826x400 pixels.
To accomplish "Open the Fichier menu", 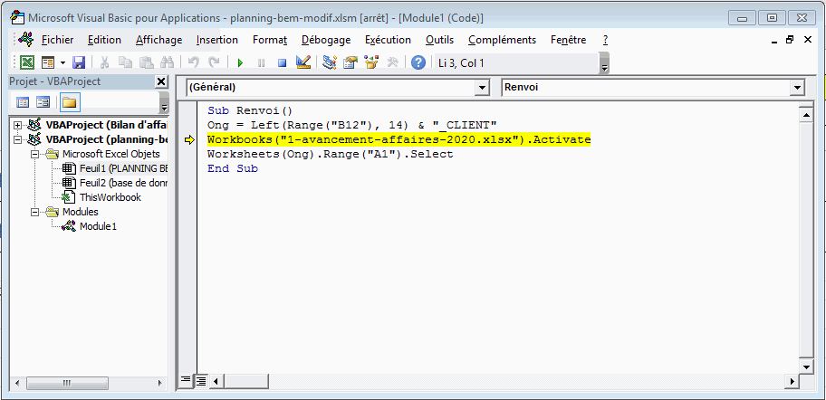I will tap(57, 40).
